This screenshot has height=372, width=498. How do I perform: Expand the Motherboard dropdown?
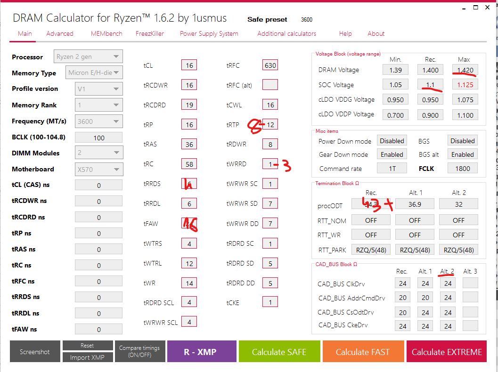click(x=99, y=169)
